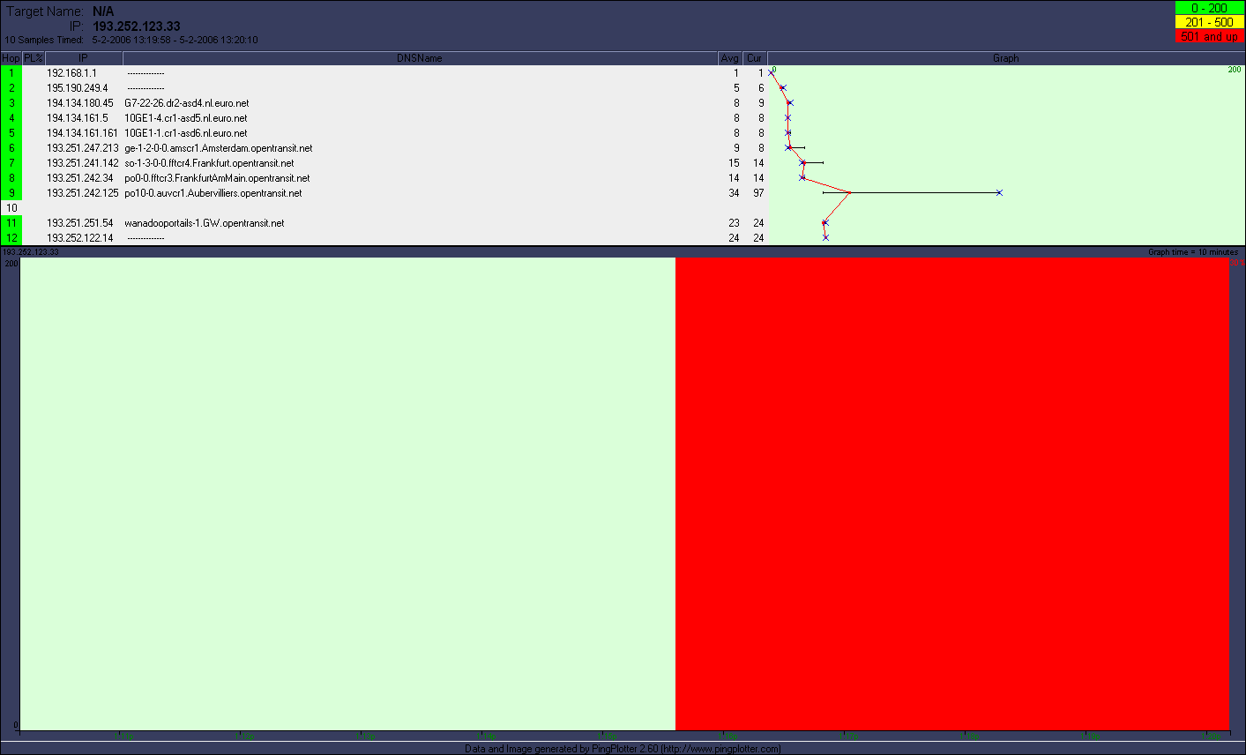Click the Avg value 34 for hop 9

[x=734, y=193]
